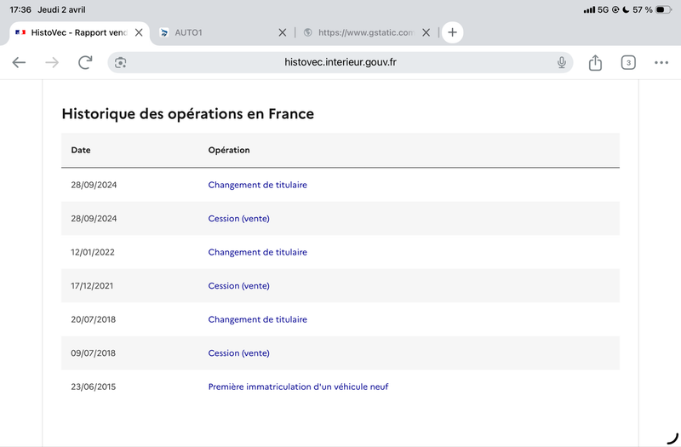Switch to the gstatic.com tab

click(x=362, y=32)
